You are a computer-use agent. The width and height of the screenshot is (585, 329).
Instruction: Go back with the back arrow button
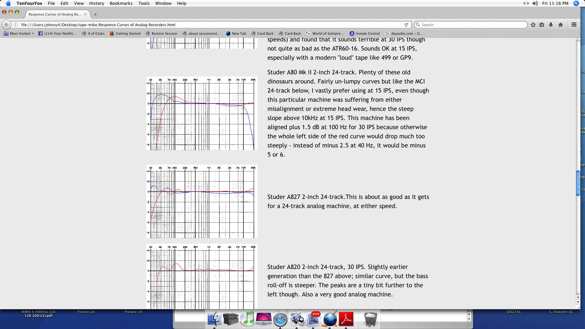coord(6,25)
